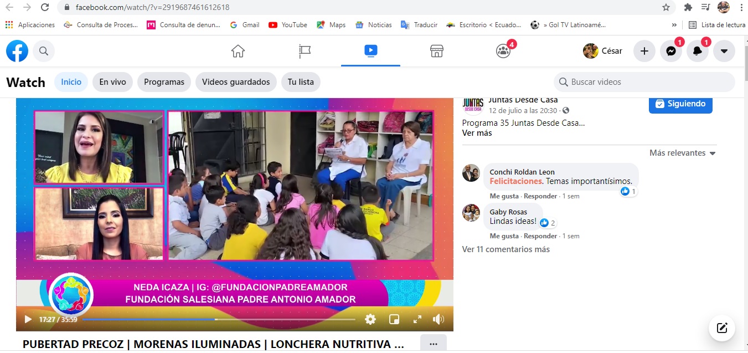Open the Marketplace storefront icon

coord(437,51)
